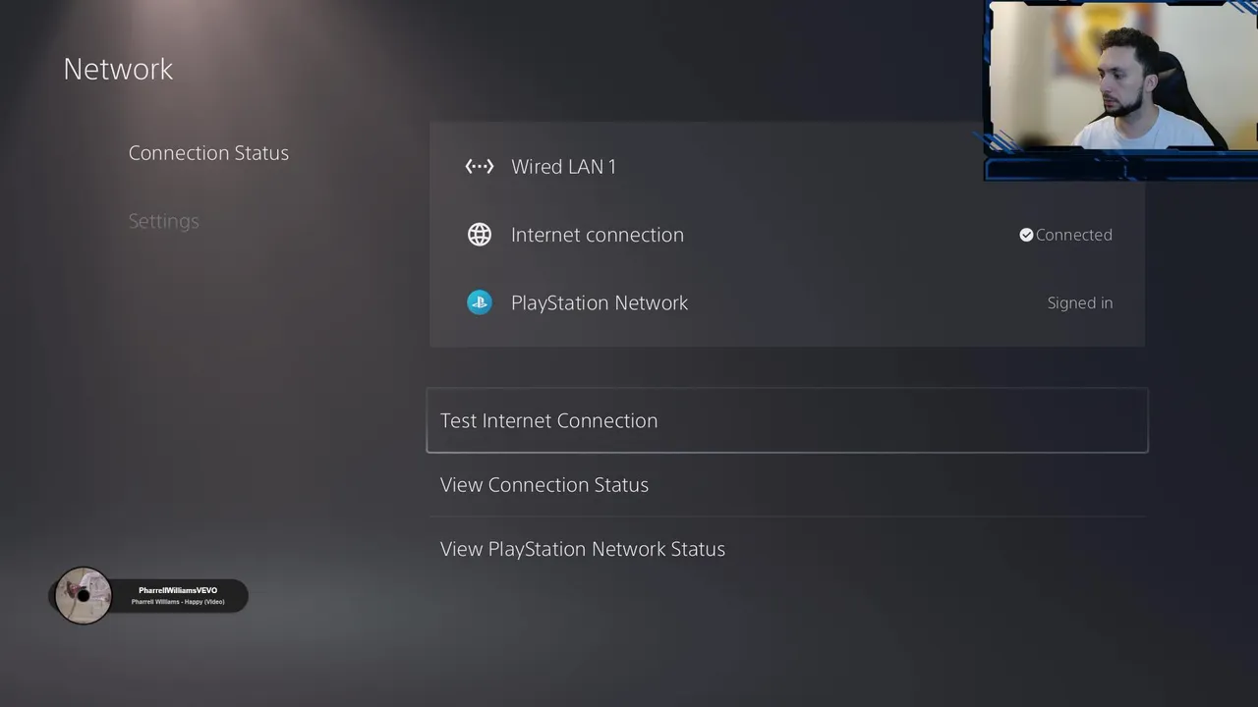Open View PlayStation Network Status
This screenshot has width=1258, height=707.
point(787,549)
